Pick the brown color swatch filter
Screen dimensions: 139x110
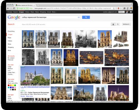(15, 89)
